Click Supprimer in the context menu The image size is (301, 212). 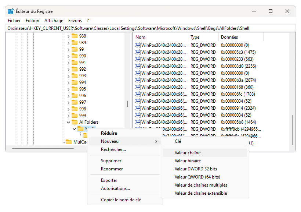click(111, 161)
